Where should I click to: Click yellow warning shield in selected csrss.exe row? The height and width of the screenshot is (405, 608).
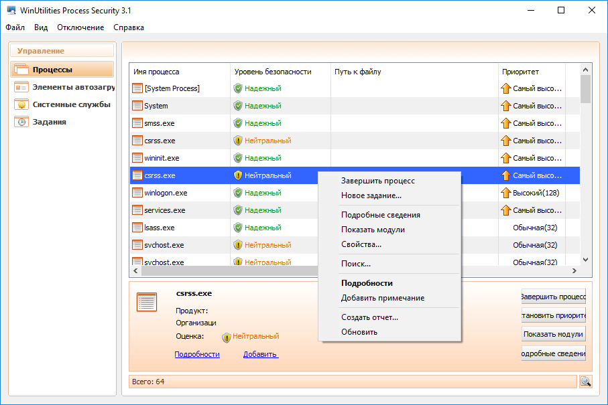[238, 175]
